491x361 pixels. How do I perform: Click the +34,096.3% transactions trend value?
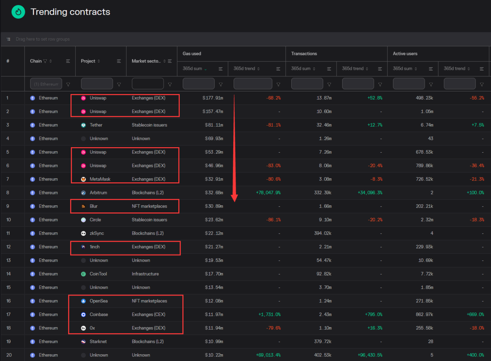tap(370, 193)
